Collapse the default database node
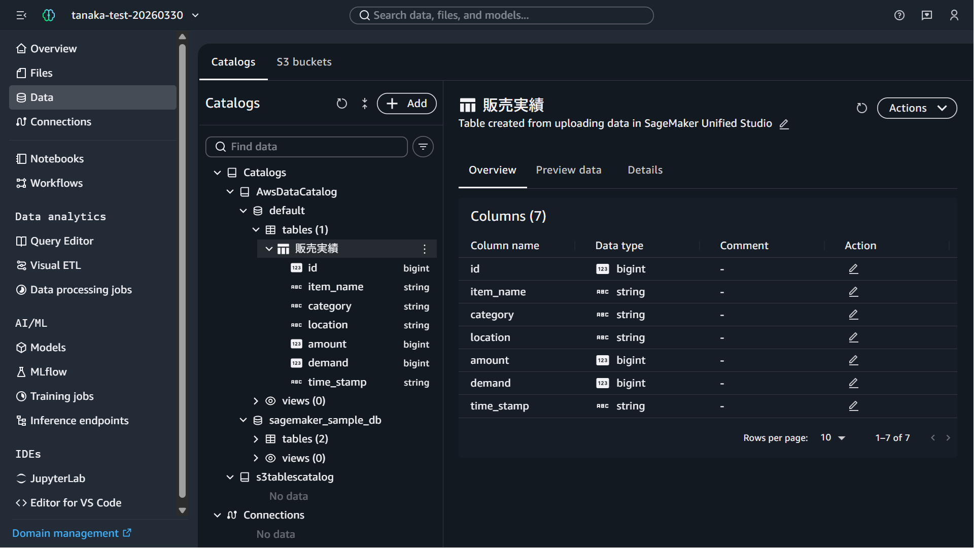 pyautogui.click(x=243, y=211)
